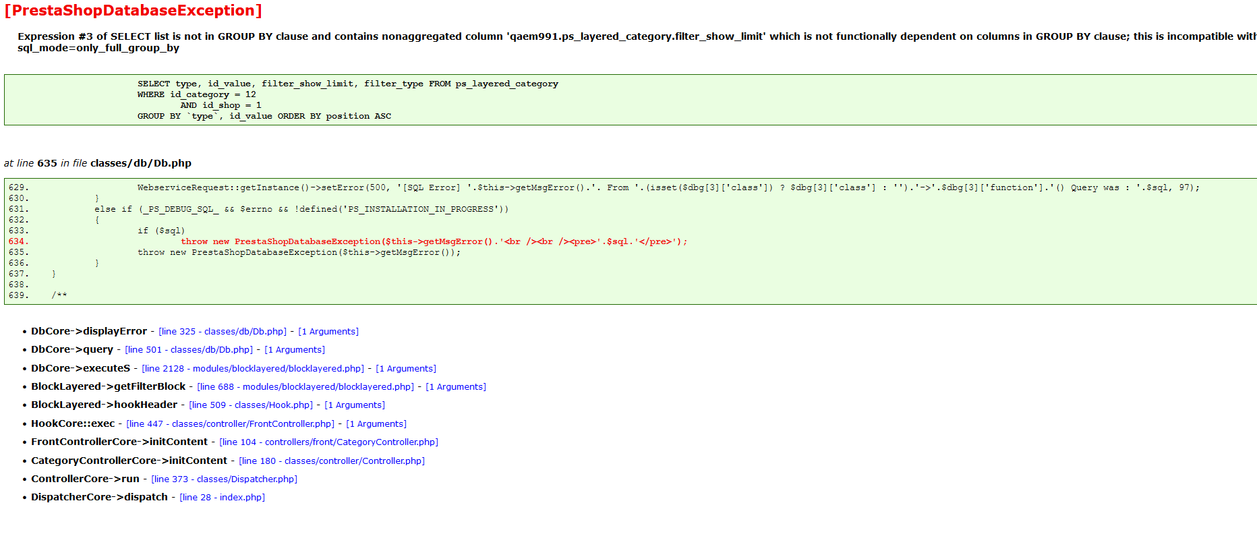
Task: Click the 'CategoryControllerCore->initContent' trace entry name
Action: 129,461
